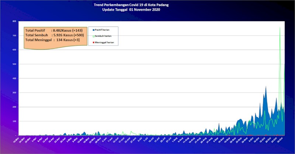Select the 'Sembuh harian' legend label
The height and width of the screenshot is (154, 295).
click(103, 36)
